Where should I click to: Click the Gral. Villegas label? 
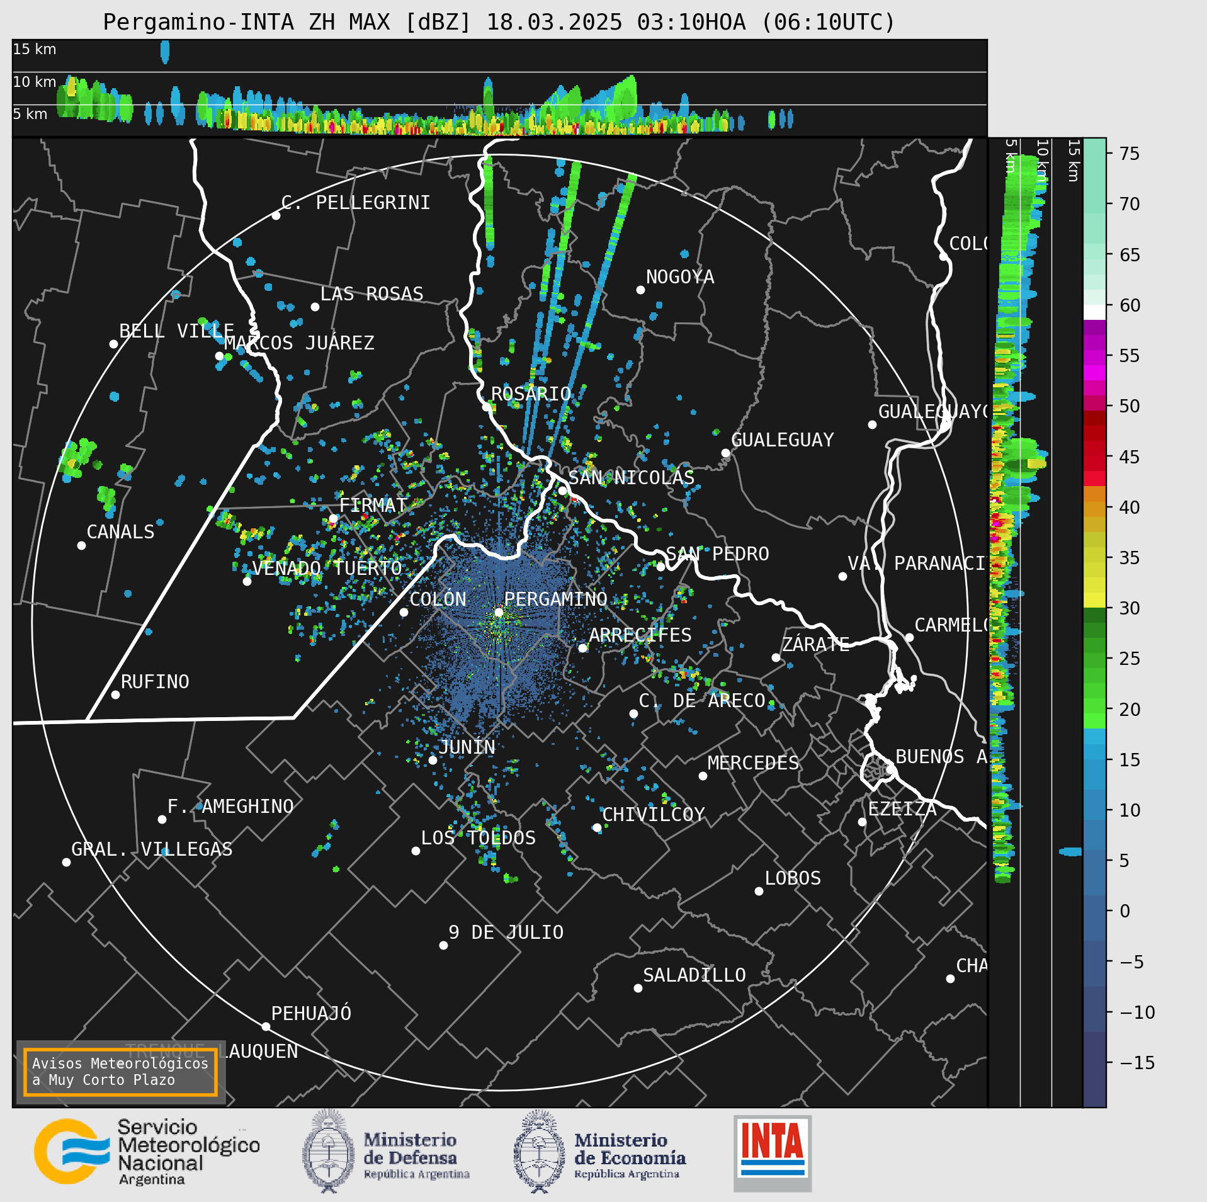click(152, 849)
